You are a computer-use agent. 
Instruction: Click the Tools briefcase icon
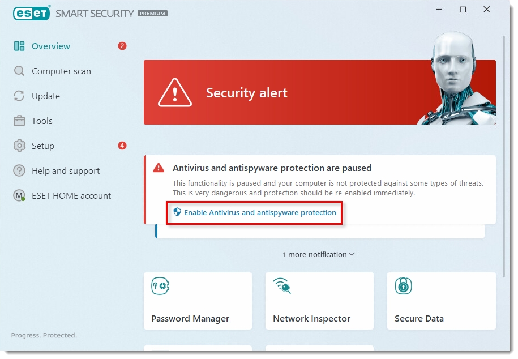[19, 121]
